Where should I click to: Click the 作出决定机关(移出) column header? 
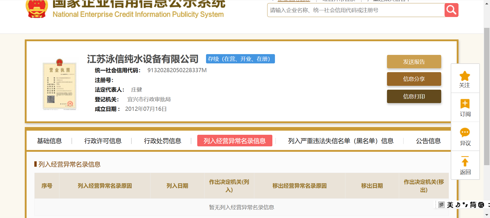click(424, 186)
